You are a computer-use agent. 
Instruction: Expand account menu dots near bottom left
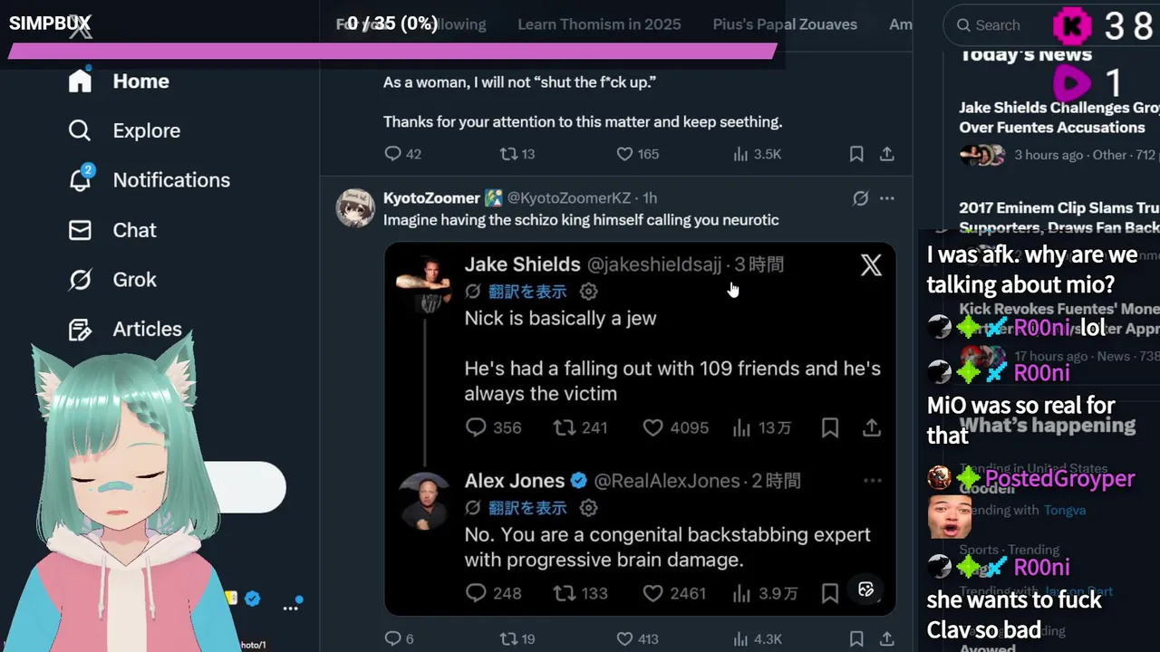(x=291, y=607)
